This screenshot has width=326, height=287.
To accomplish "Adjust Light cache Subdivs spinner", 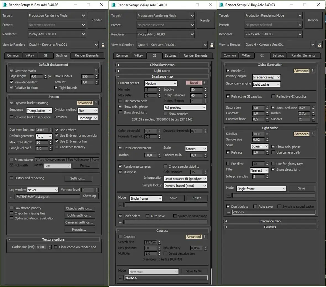I will tap(267, 134).
